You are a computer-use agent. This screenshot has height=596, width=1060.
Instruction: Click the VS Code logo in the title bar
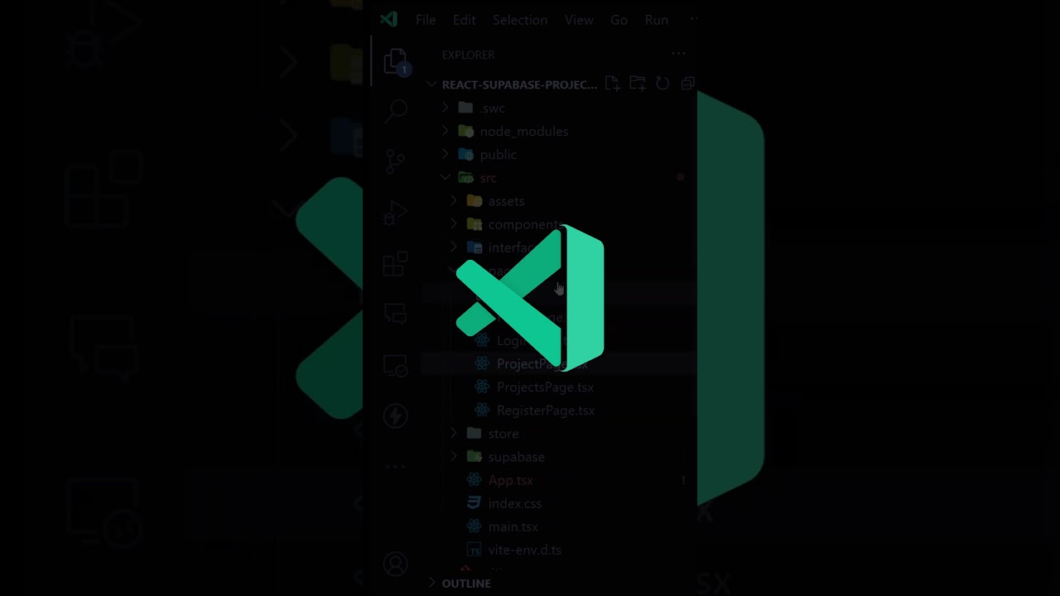388,20
